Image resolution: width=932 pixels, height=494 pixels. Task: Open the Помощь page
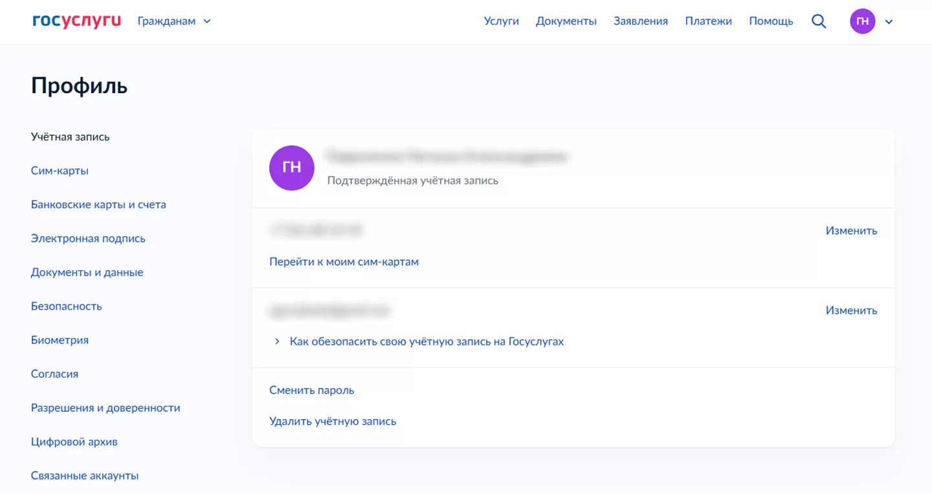tap(771, 21)
